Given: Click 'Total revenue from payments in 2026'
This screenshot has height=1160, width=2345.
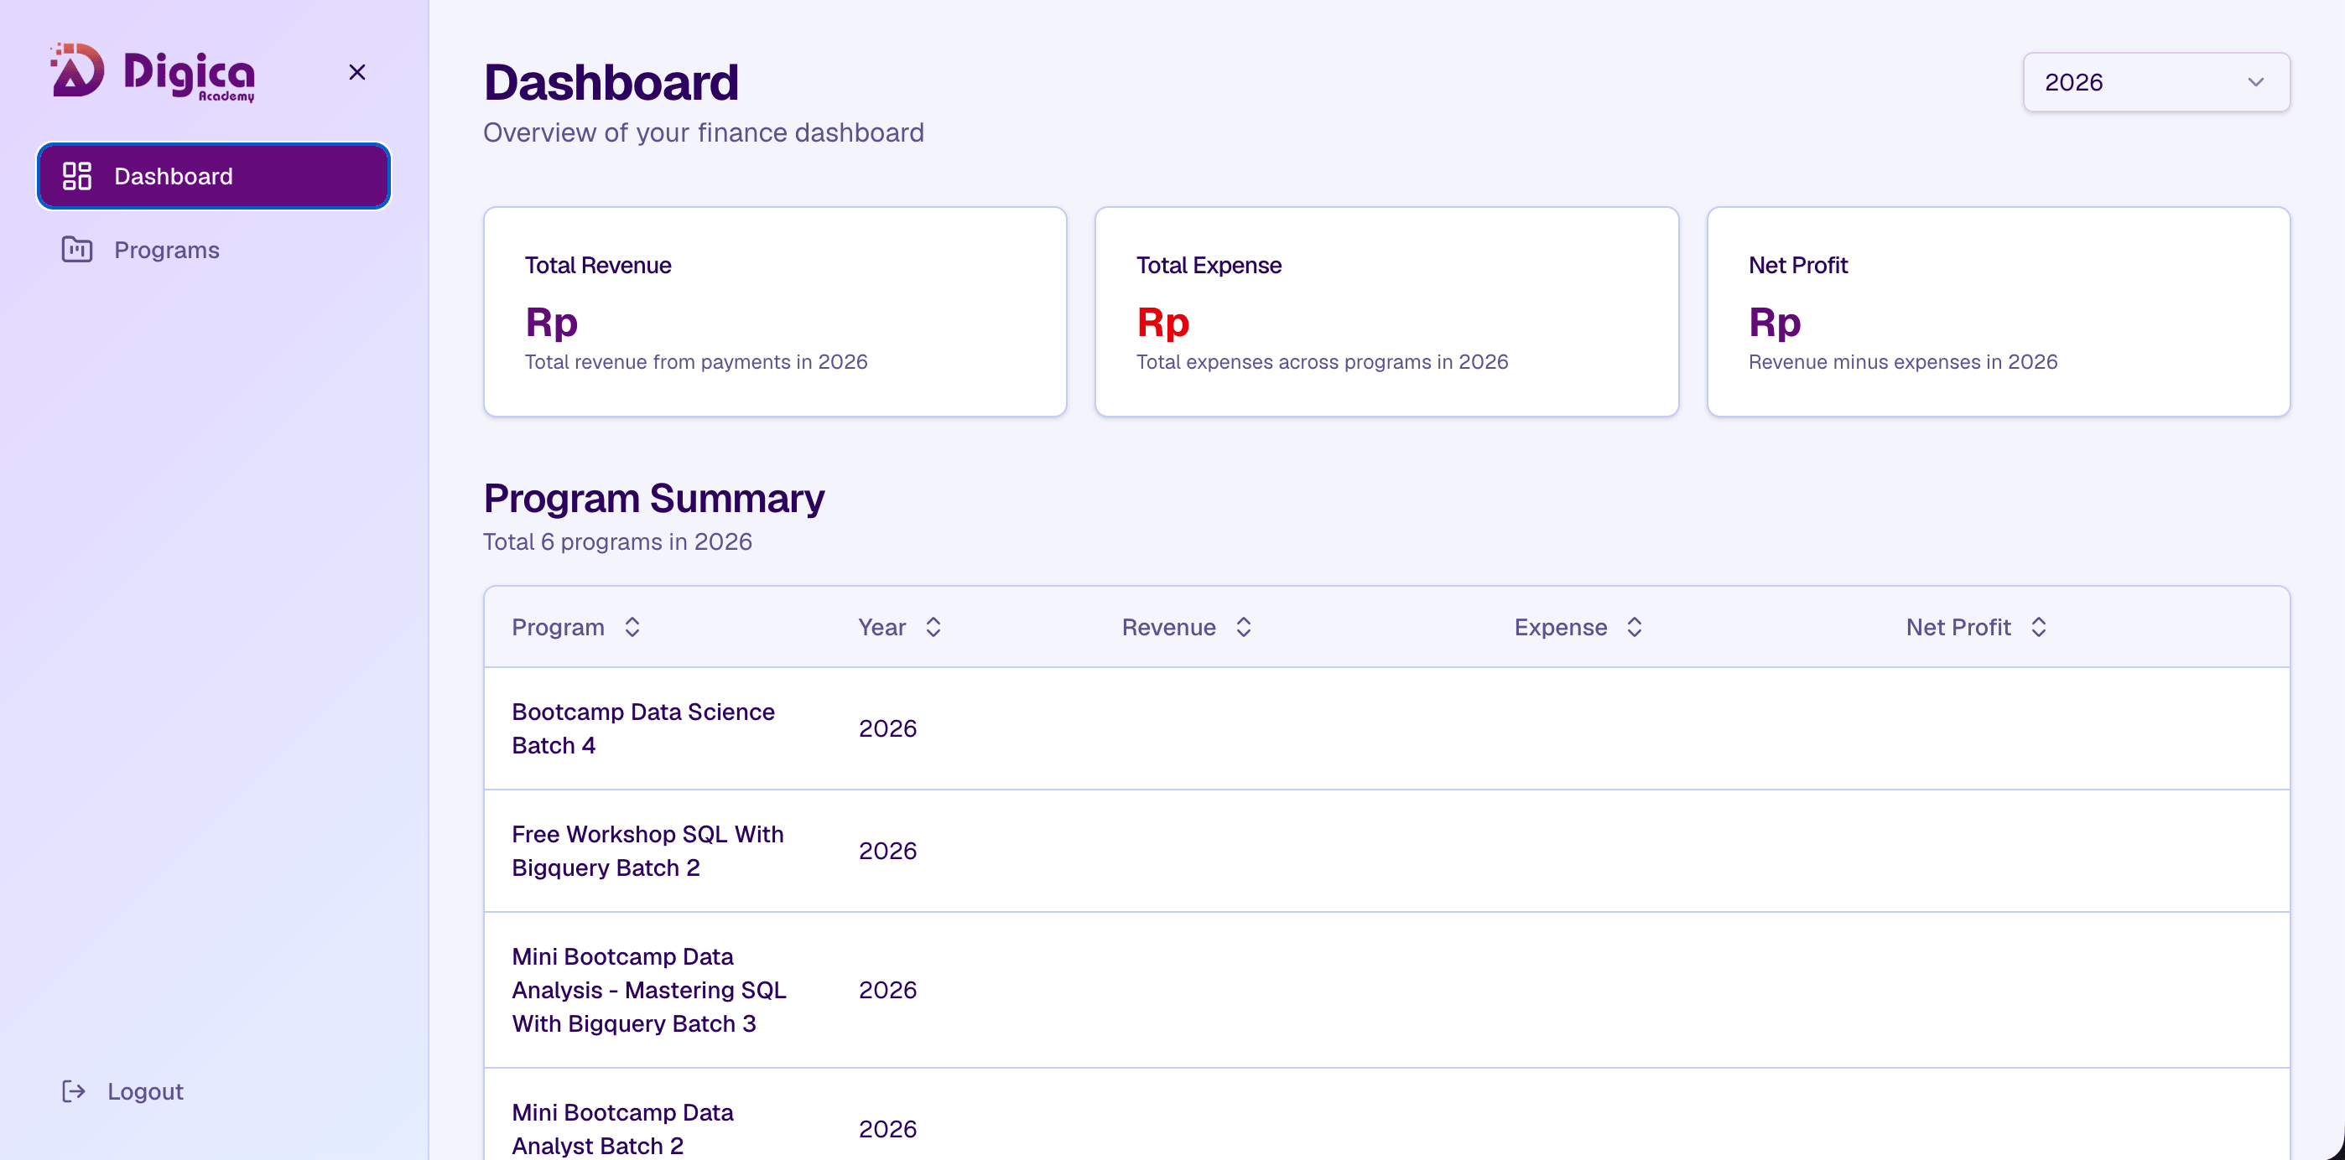Looking at the screenshot, I should click(x=695, y=362).
